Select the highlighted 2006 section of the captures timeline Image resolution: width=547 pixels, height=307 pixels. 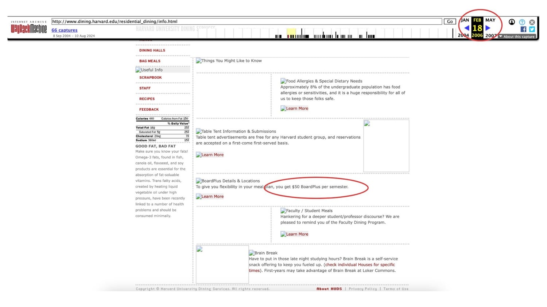point(291,34)
